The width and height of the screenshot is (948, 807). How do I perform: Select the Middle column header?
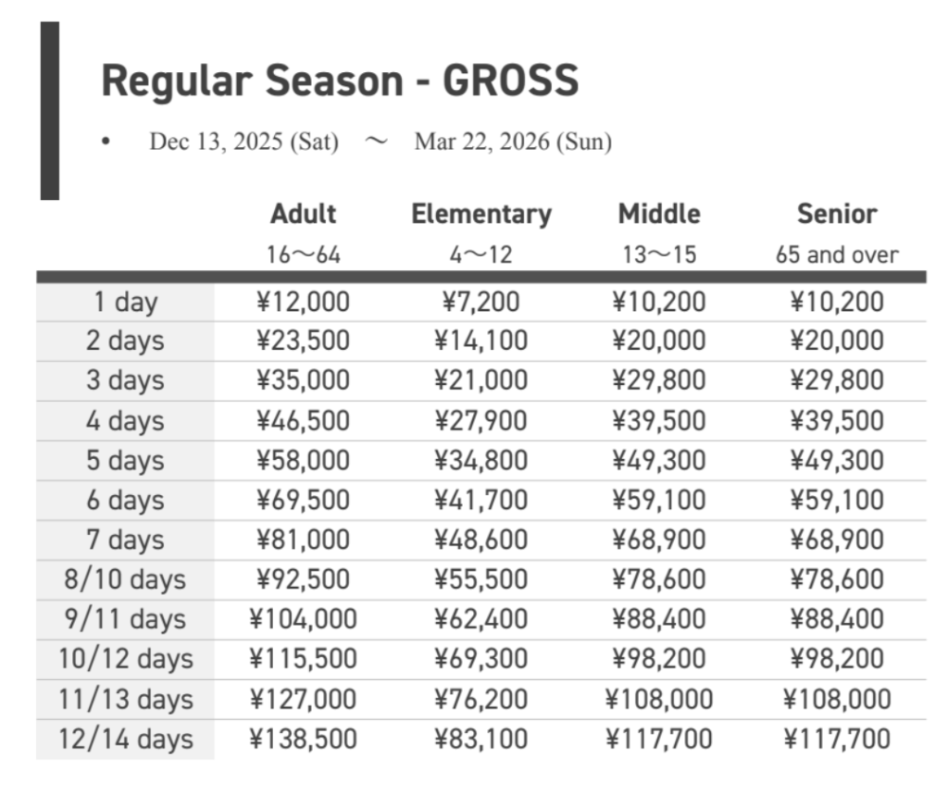point(658,214)
